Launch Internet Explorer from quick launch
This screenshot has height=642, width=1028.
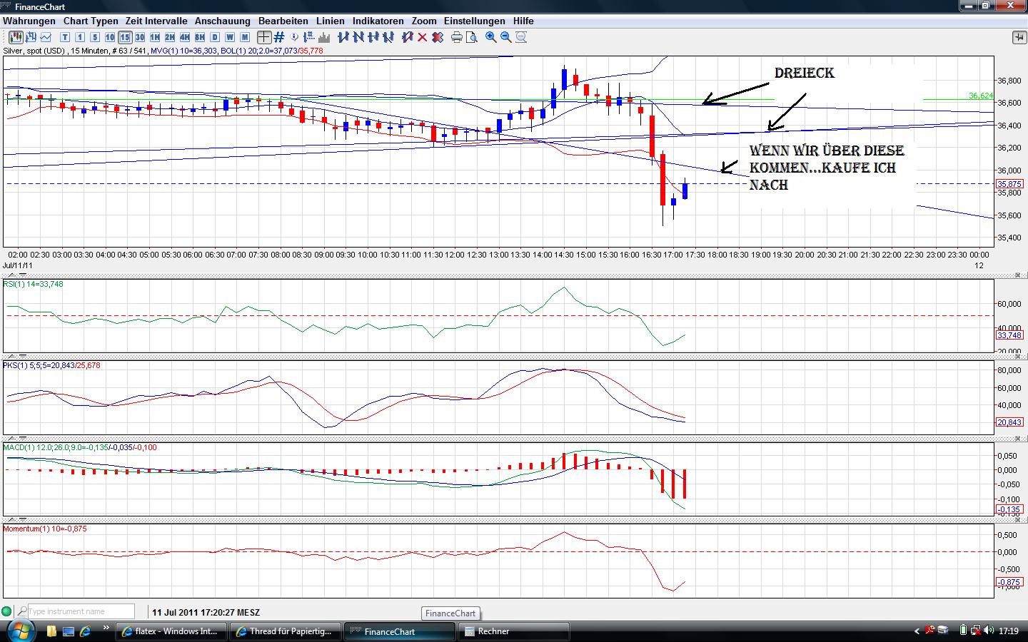pyautogui.click(x=86, y=631)
